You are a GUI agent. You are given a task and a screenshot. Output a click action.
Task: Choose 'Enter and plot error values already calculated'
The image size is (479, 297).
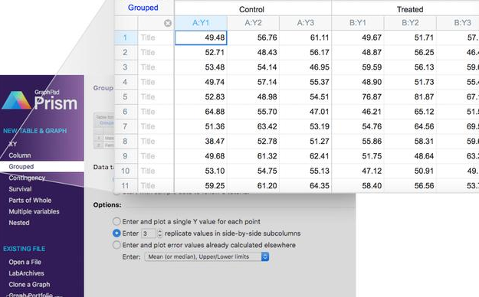(x=116, y=245)
